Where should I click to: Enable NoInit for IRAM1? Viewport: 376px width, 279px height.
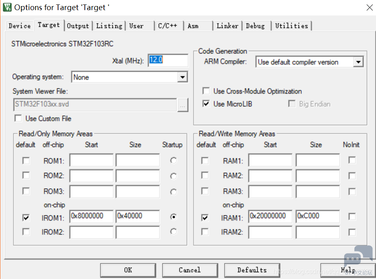(x=352, y=217)
